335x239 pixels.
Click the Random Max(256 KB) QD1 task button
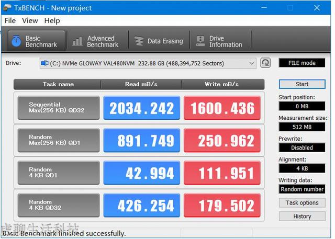(59, 140)
